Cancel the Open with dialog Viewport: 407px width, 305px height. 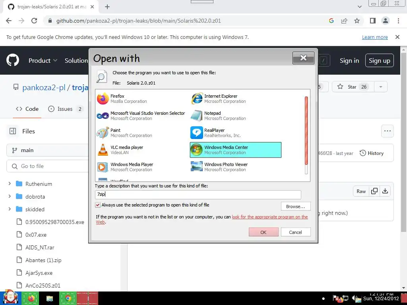pyautogui.click(x=296, y=232)
